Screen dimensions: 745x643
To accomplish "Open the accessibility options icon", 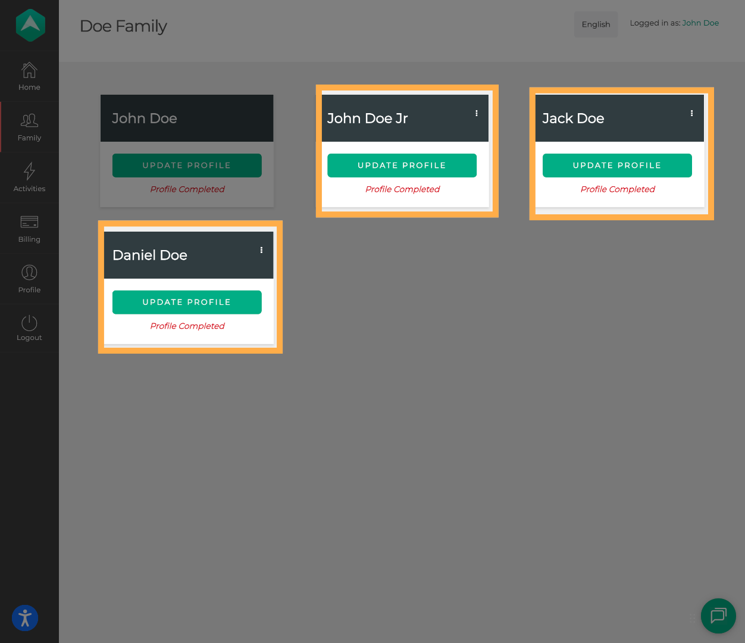I will (24, 618).
